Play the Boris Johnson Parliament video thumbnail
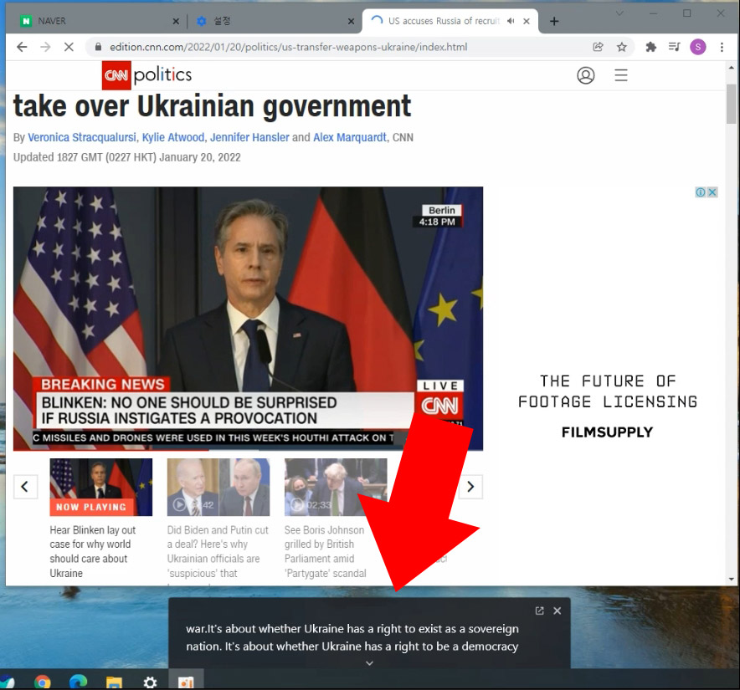This screenshot has width=740, height=690. click(336, 487)
